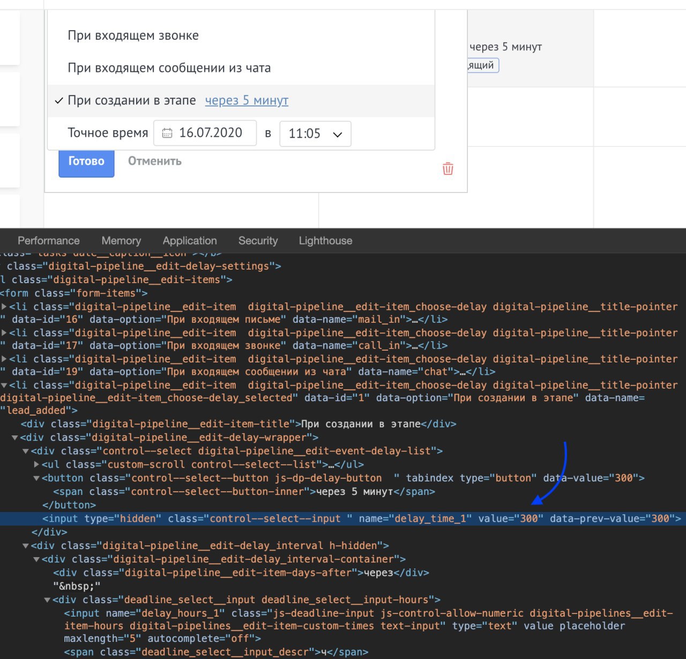Select the deadline_select__input_descr span line
The width and height of the screenshot is (686, 659).
click(x=216, y=652)
